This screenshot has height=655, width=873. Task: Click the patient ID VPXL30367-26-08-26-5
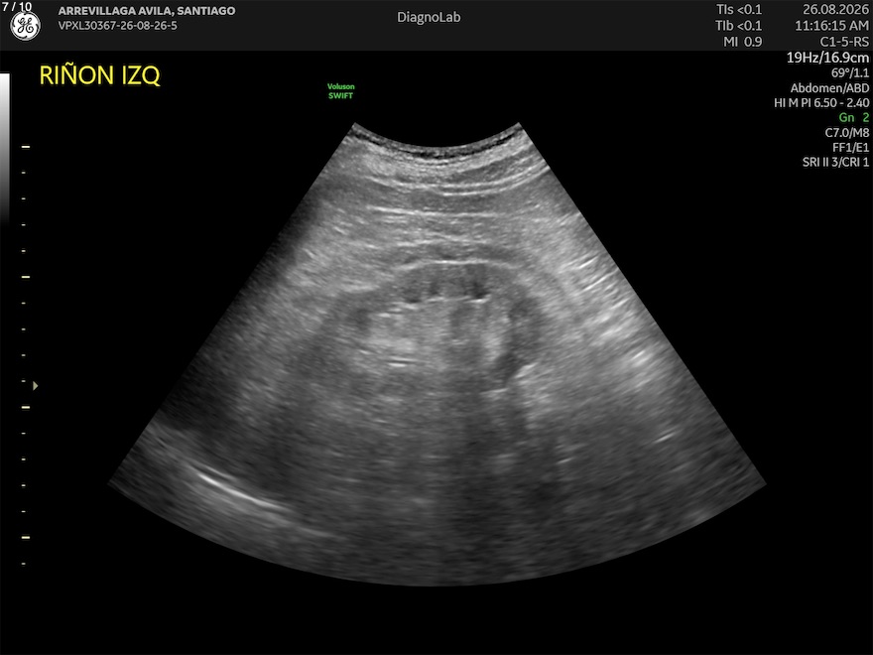pos(117,26)
